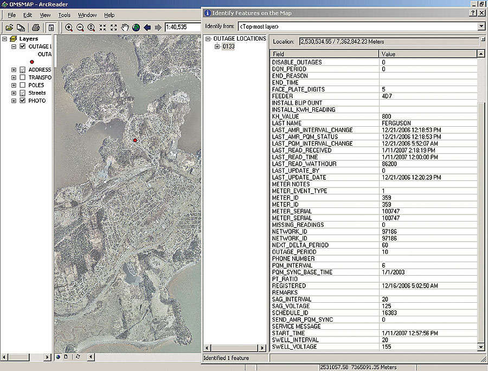Viewport: 488px width, 371px height.
Task: Open the Tools menu
Action: [x=64, y=15]
